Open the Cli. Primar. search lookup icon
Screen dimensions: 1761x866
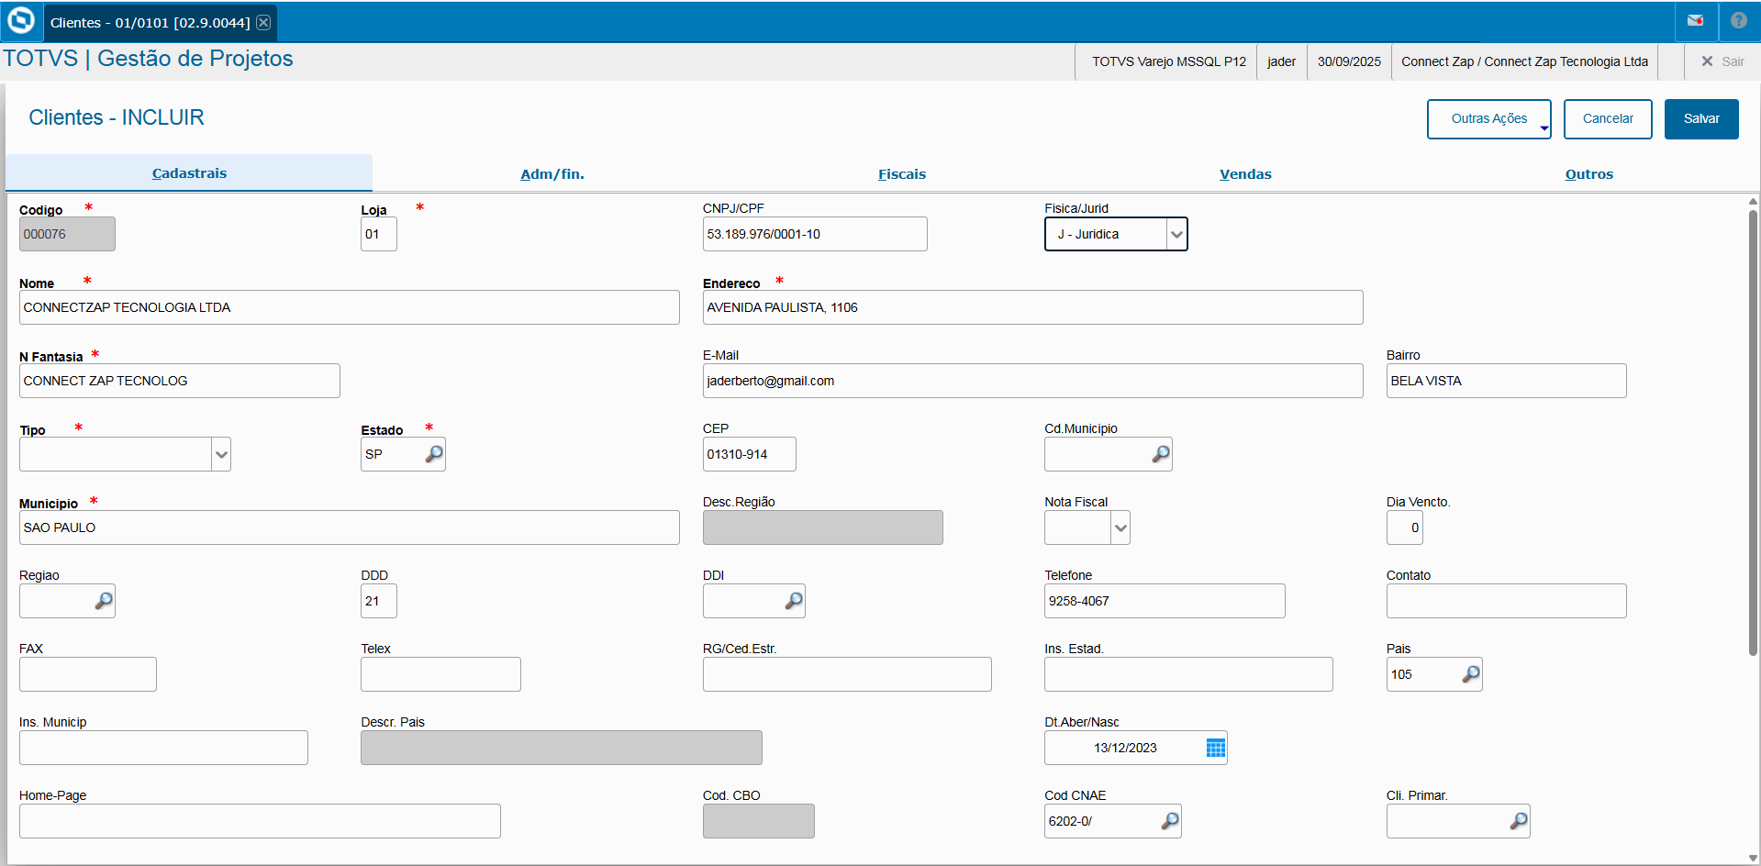(1519, 821)
